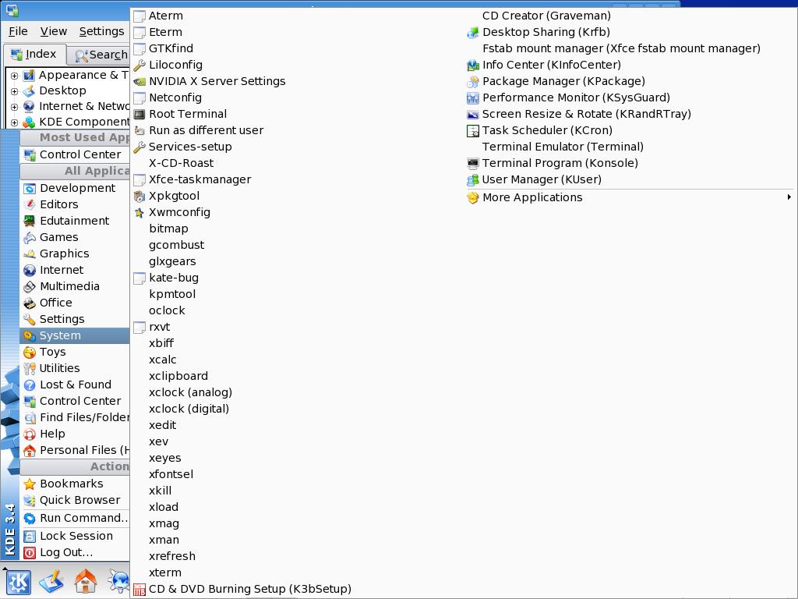
Task: Open the Edutainment category
Action: point(74,221)
